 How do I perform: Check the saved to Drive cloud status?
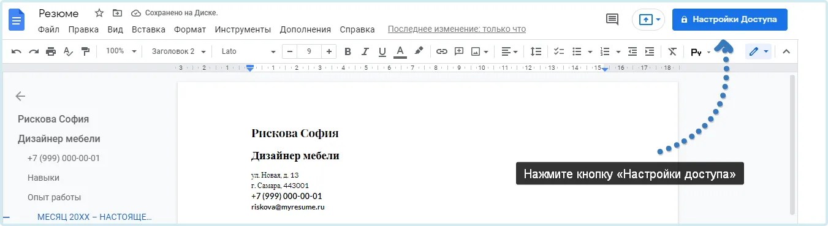click(175, 13)
